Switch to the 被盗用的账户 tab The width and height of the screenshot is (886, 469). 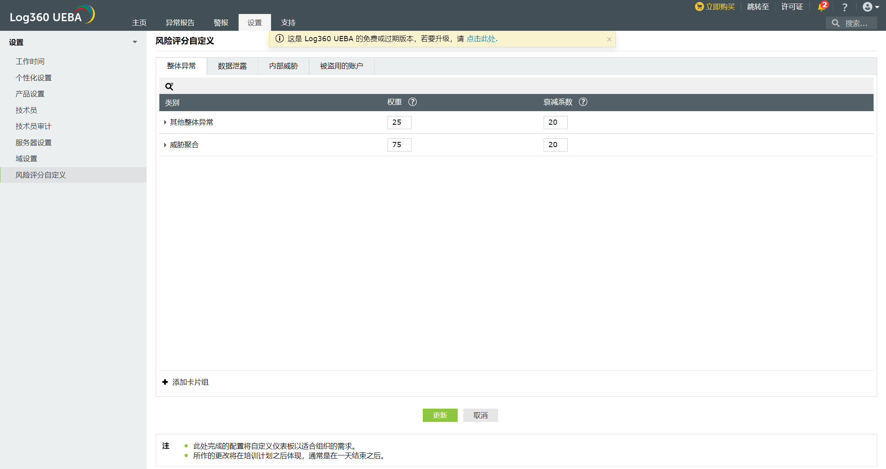coord(342,66)
